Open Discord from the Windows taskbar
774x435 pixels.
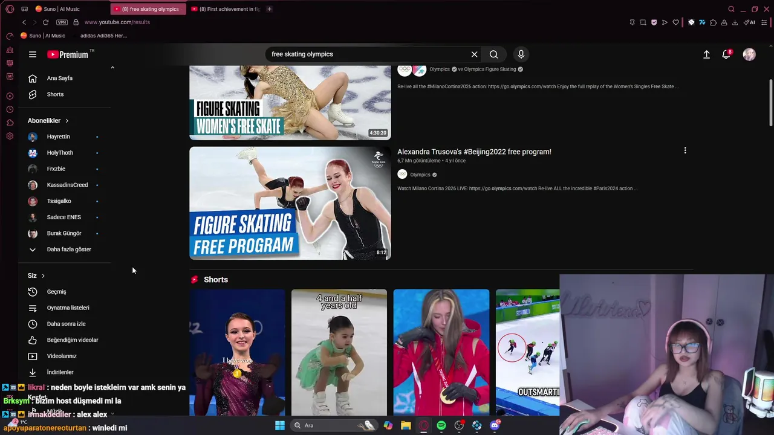click(x=495, y=425)
